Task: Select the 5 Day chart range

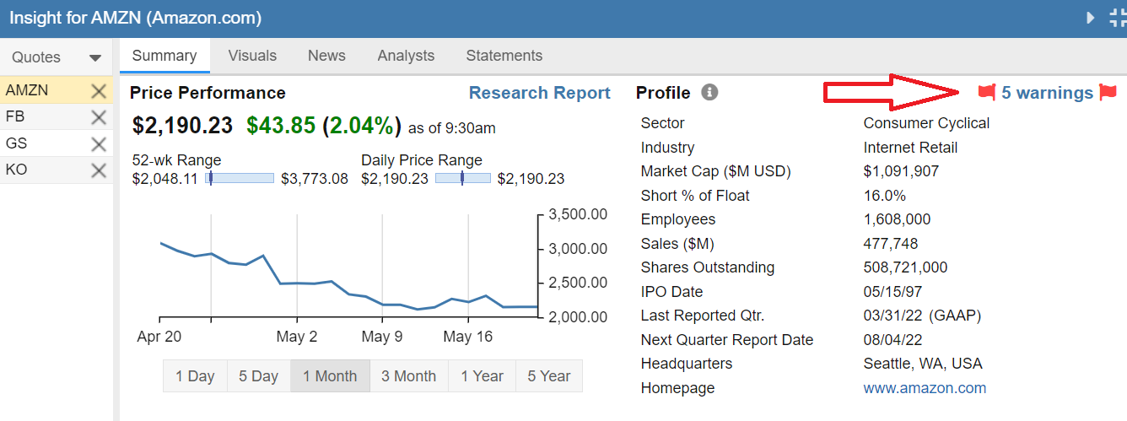Action: (x=259, y=376)
